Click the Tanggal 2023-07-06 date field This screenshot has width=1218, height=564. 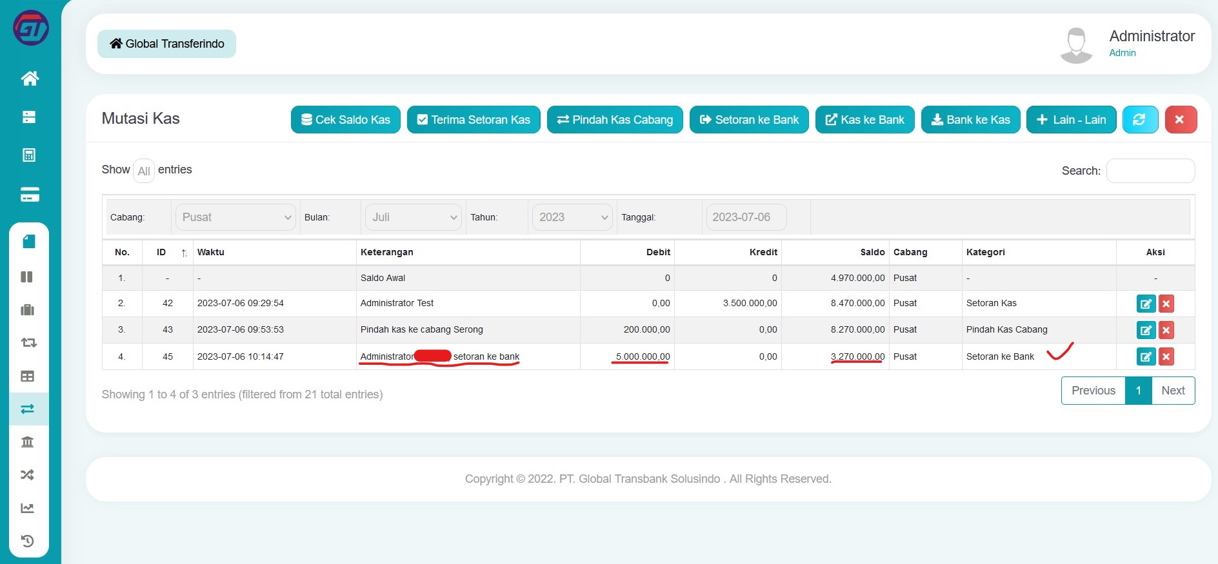coord(746,217)
